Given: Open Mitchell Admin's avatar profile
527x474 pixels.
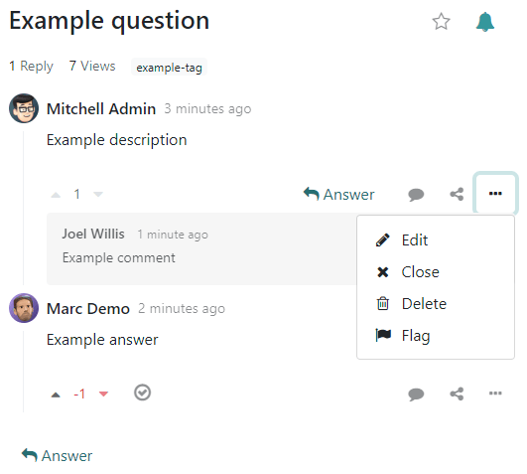Looking at the screenshot, I should point(24,108).
